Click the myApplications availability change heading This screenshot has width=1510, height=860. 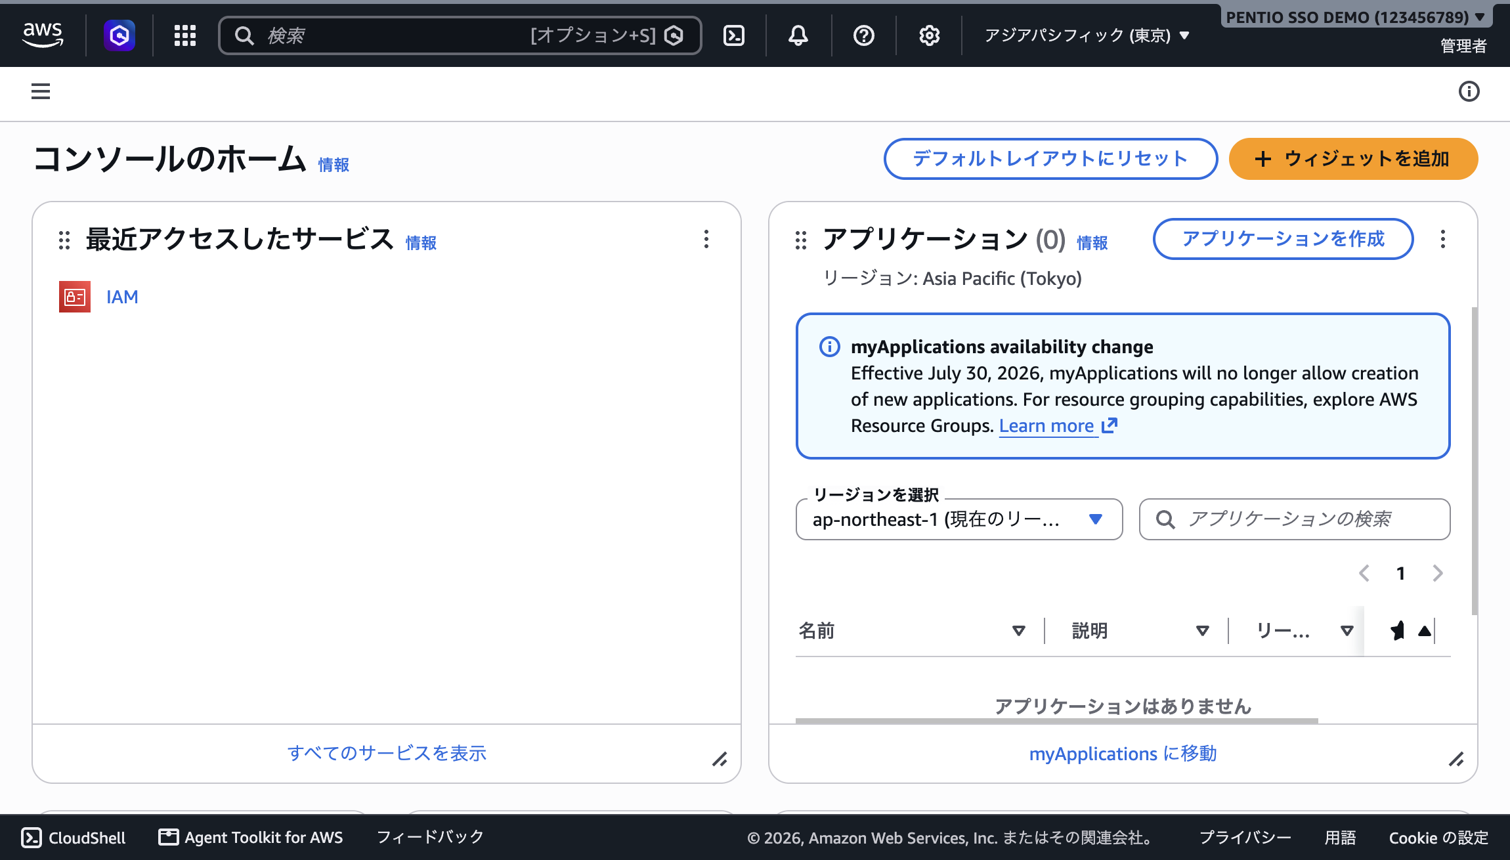click(1002, 347)
